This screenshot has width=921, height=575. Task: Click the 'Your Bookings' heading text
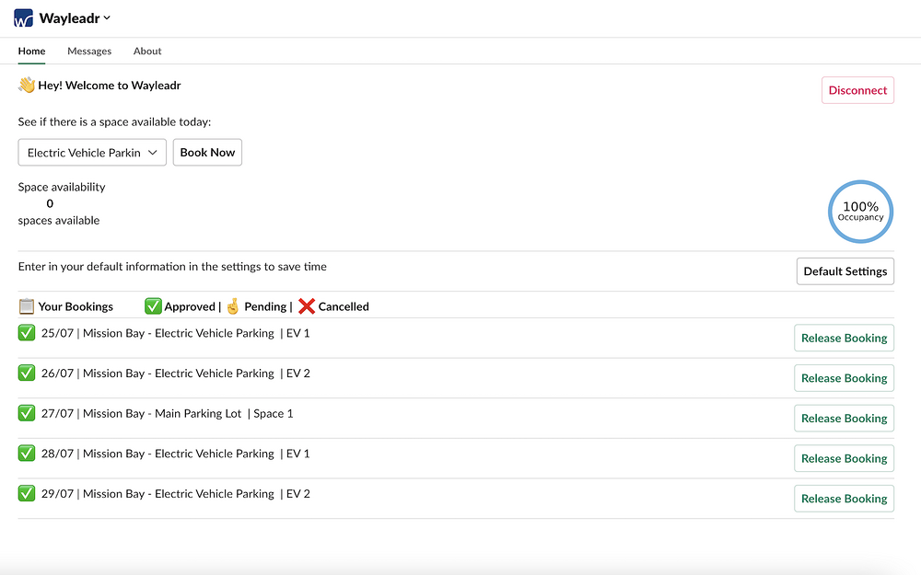(x=76, y=307)
